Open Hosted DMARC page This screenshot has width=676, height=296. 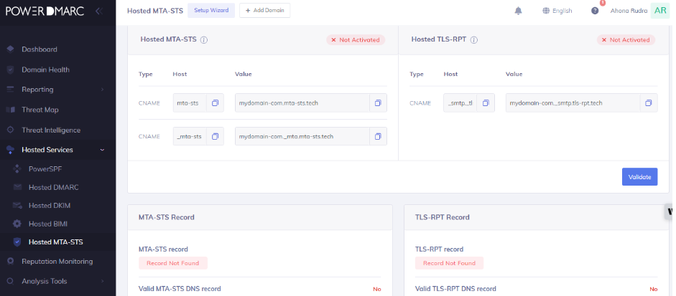coord(53,187)
